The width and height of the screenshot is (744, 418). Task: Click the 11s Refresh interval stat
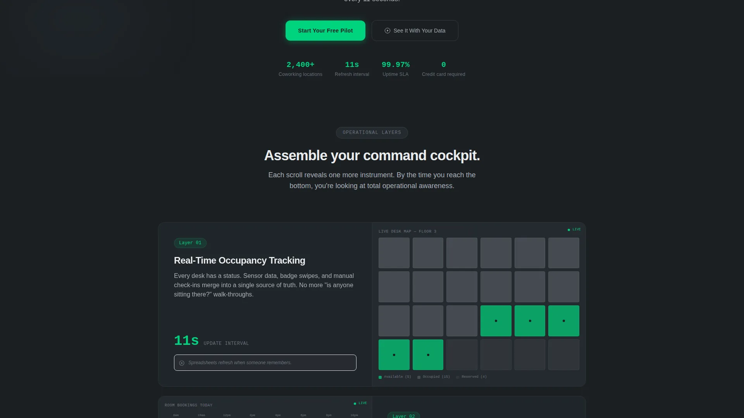[x=352, y=69]
